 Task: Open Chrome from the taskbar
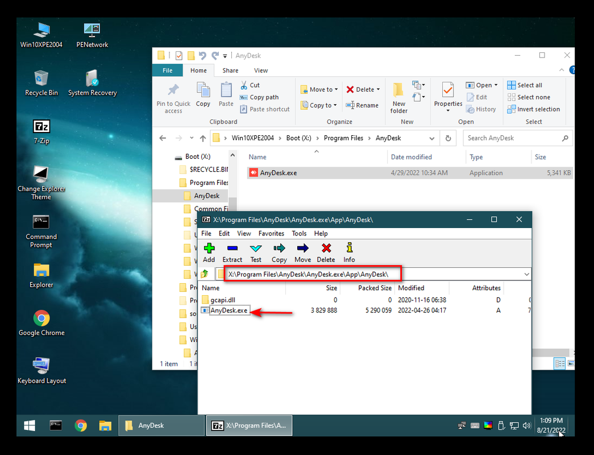80,425
